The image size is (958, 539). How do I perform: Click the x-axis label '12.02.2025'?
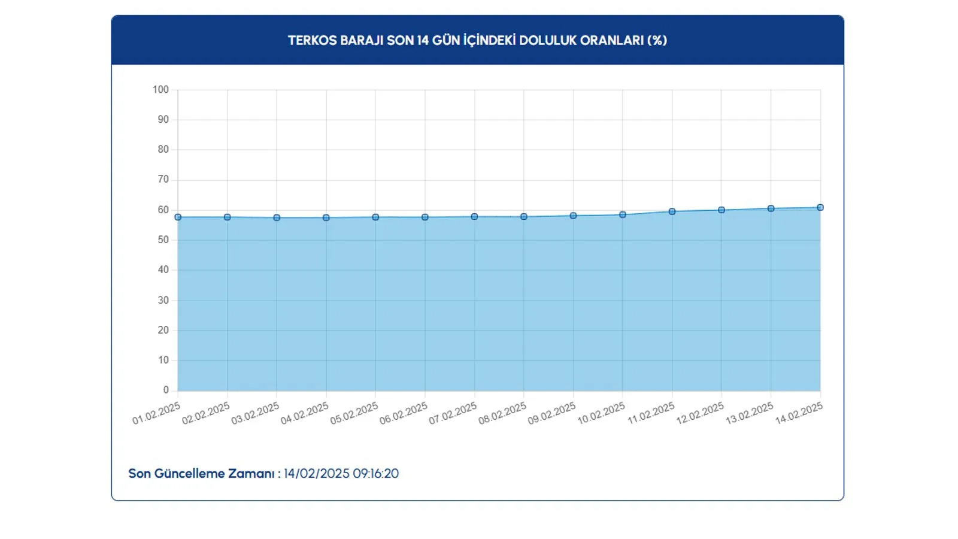(x=700, y=413)
